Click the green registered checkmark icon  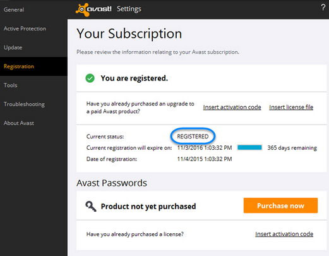90,78
